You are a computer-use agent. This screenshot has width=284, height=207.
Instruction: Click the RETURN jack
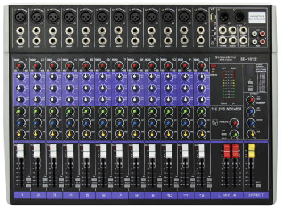(243, 30)
